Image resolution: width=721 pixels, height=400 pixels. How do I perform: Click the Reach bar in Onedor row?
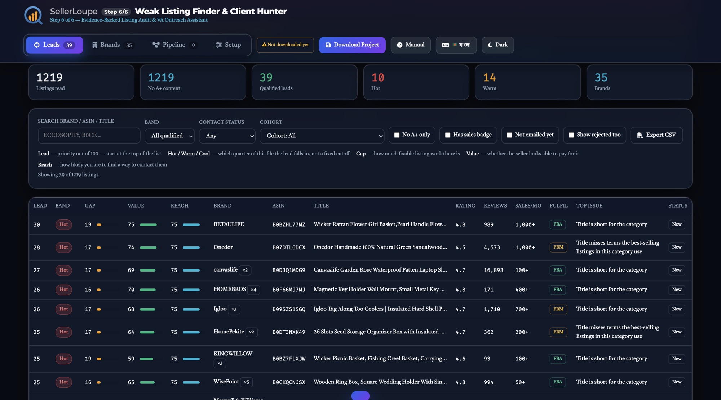point(191,247)
